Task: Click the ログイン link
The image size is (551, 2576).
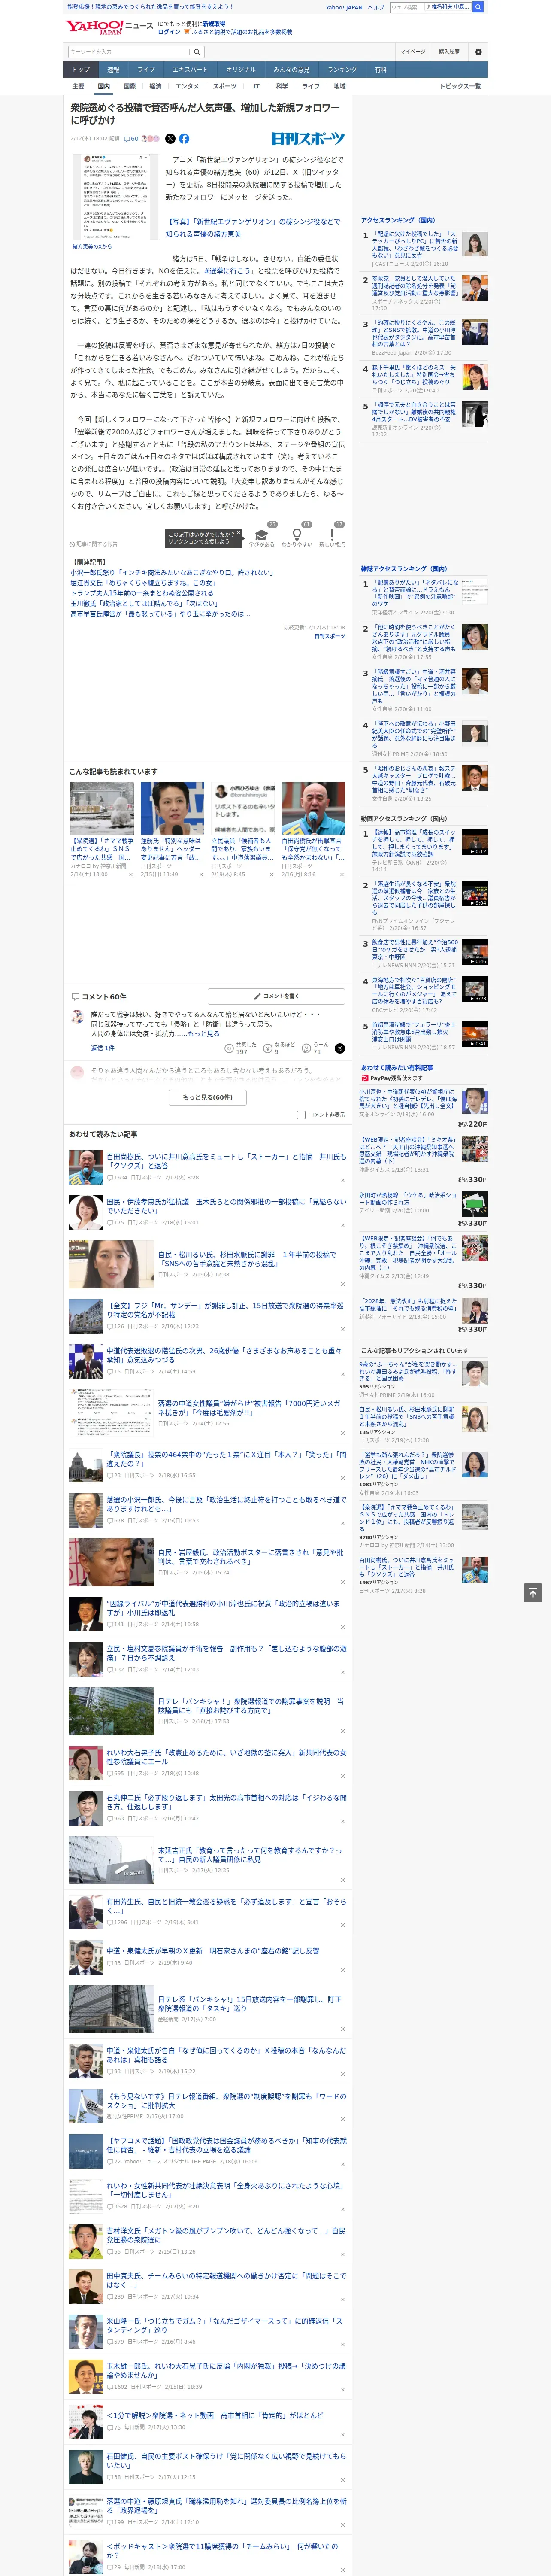Action: tap(169, 32)
